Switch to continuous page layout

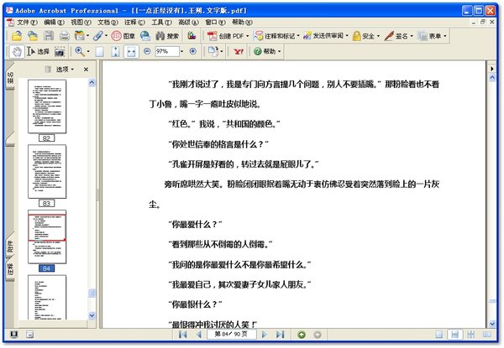point(454,335)
